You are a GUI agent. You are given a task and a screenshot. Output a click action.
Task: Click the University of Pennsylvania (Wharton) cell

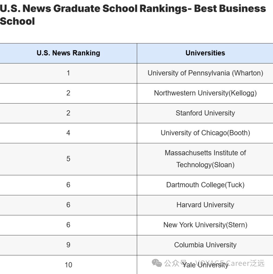coord(205,73)
